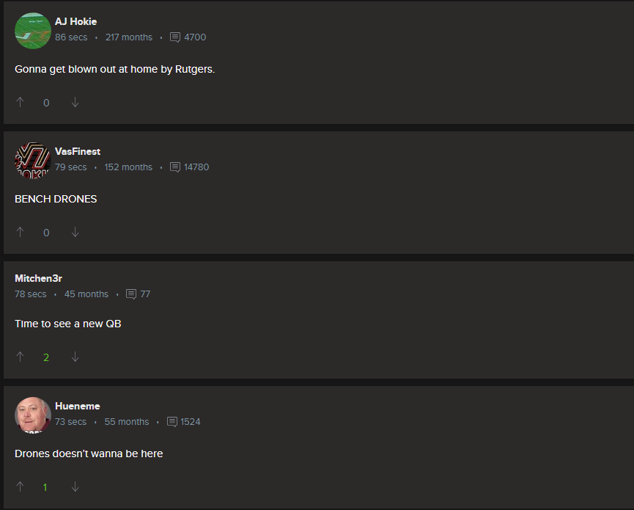The image size is (634, 510).
Task: Downvote Hueneme's Drones comment
Action: click(x=75, y=487)
